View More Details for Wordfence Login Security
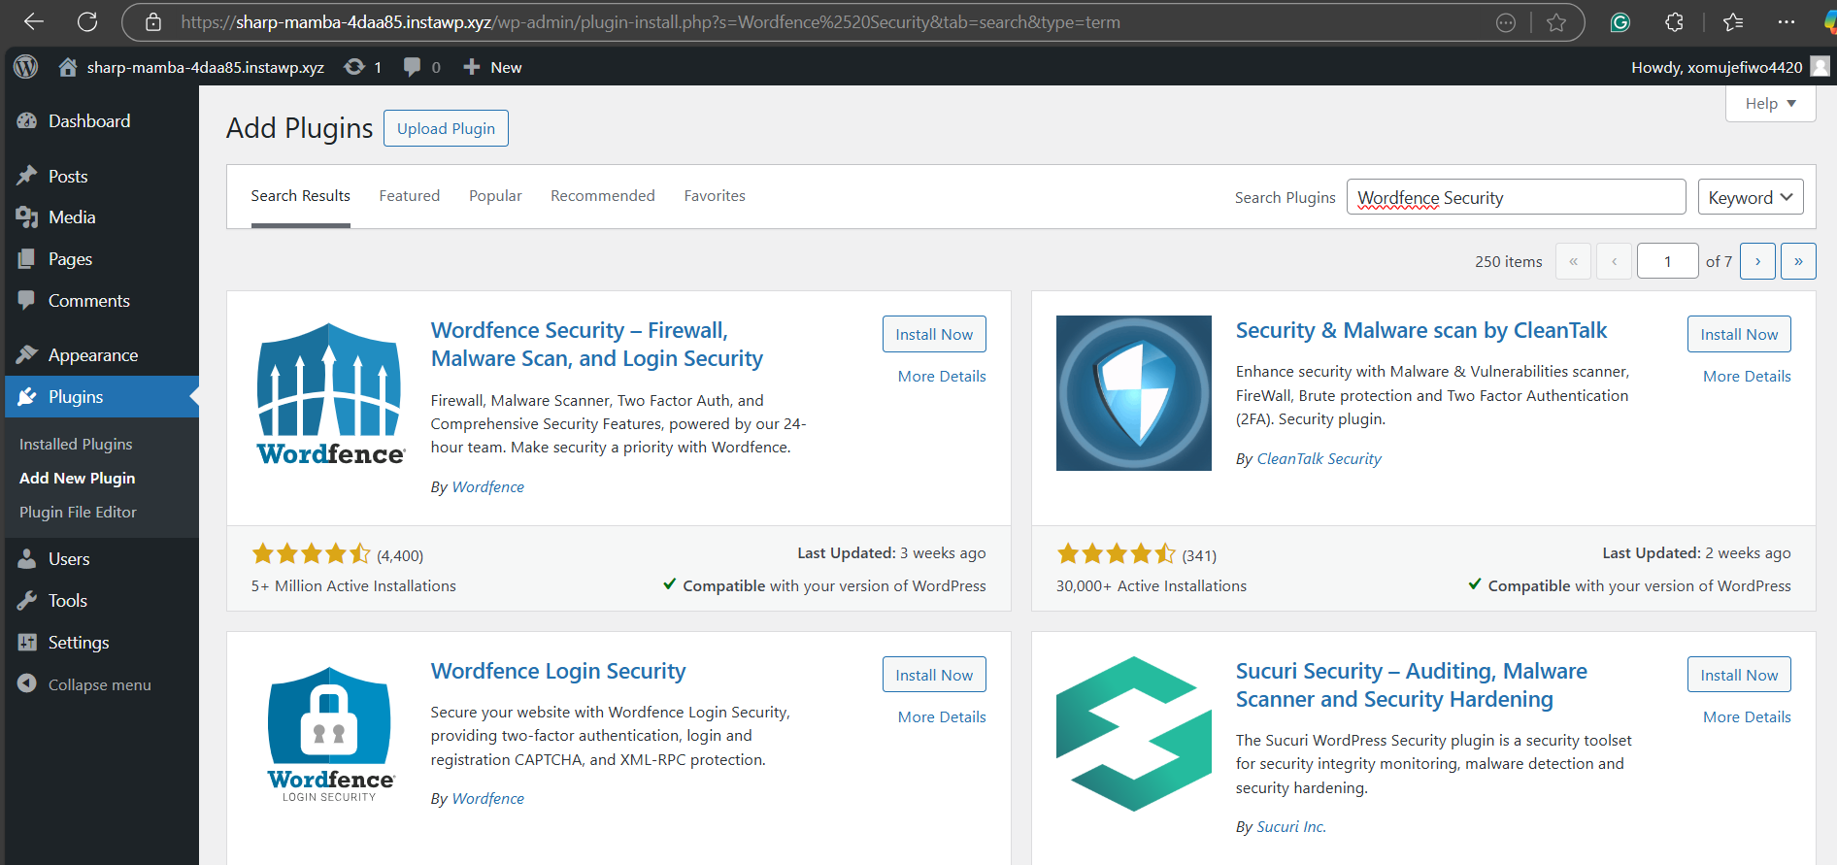Screen dimensions: 1837x865 [942, 717]
